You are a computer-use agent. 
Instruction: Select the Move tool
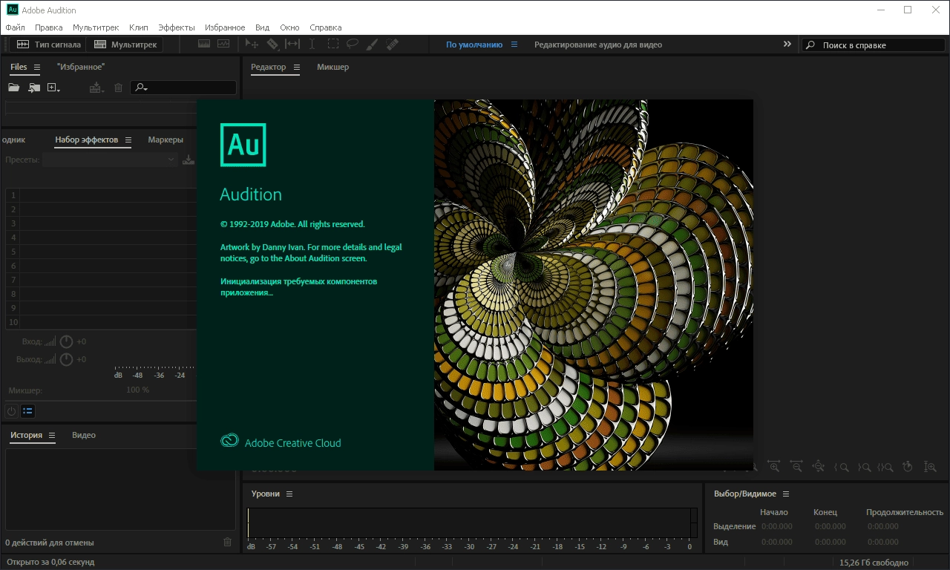tap(252, 45)
